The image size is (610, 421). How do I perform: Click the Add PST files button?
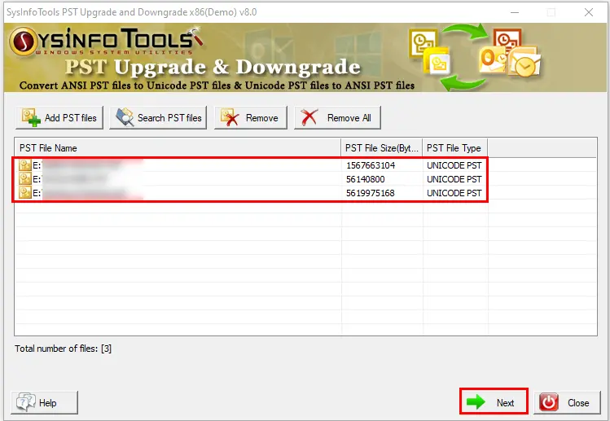pos(59,117)
